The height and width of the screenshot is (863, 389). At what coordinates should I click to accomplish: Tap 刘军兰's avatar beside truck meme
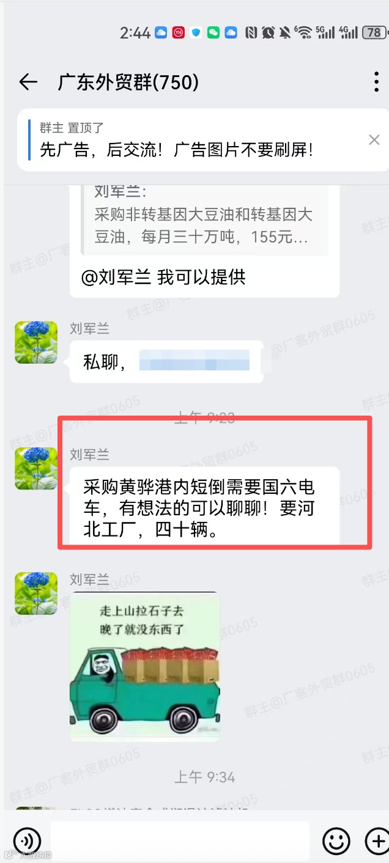[36, 593]
